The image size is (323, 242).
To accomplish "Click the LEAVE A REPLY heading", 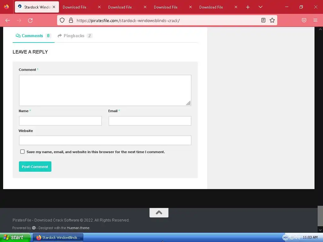I will pyautogui.click(x=30, y=52).
